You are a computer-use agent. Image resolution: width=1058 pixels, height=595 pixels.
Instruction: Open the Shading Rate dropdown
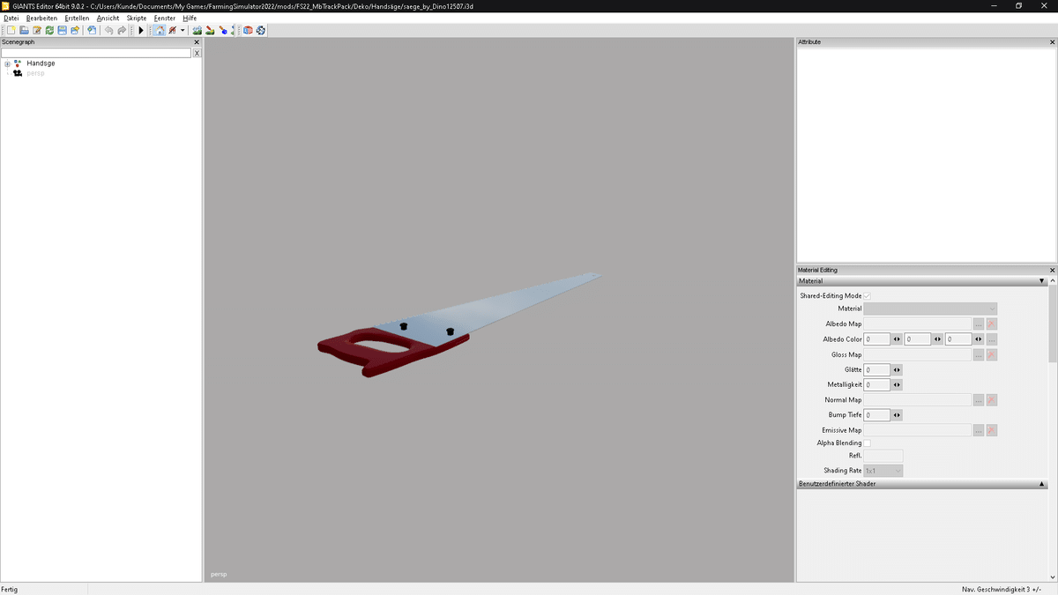pyautogui.click(x=883, y=471)
